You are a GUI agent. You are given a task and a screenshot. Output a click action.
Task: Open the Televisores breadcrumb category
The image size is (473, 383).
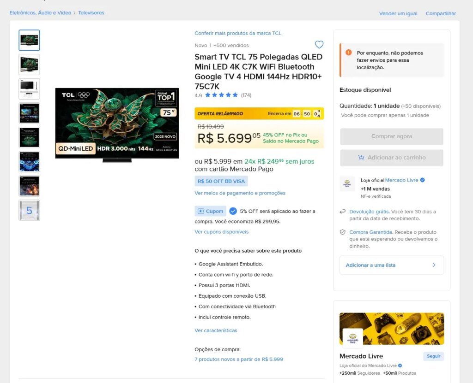tap(91, 12)
